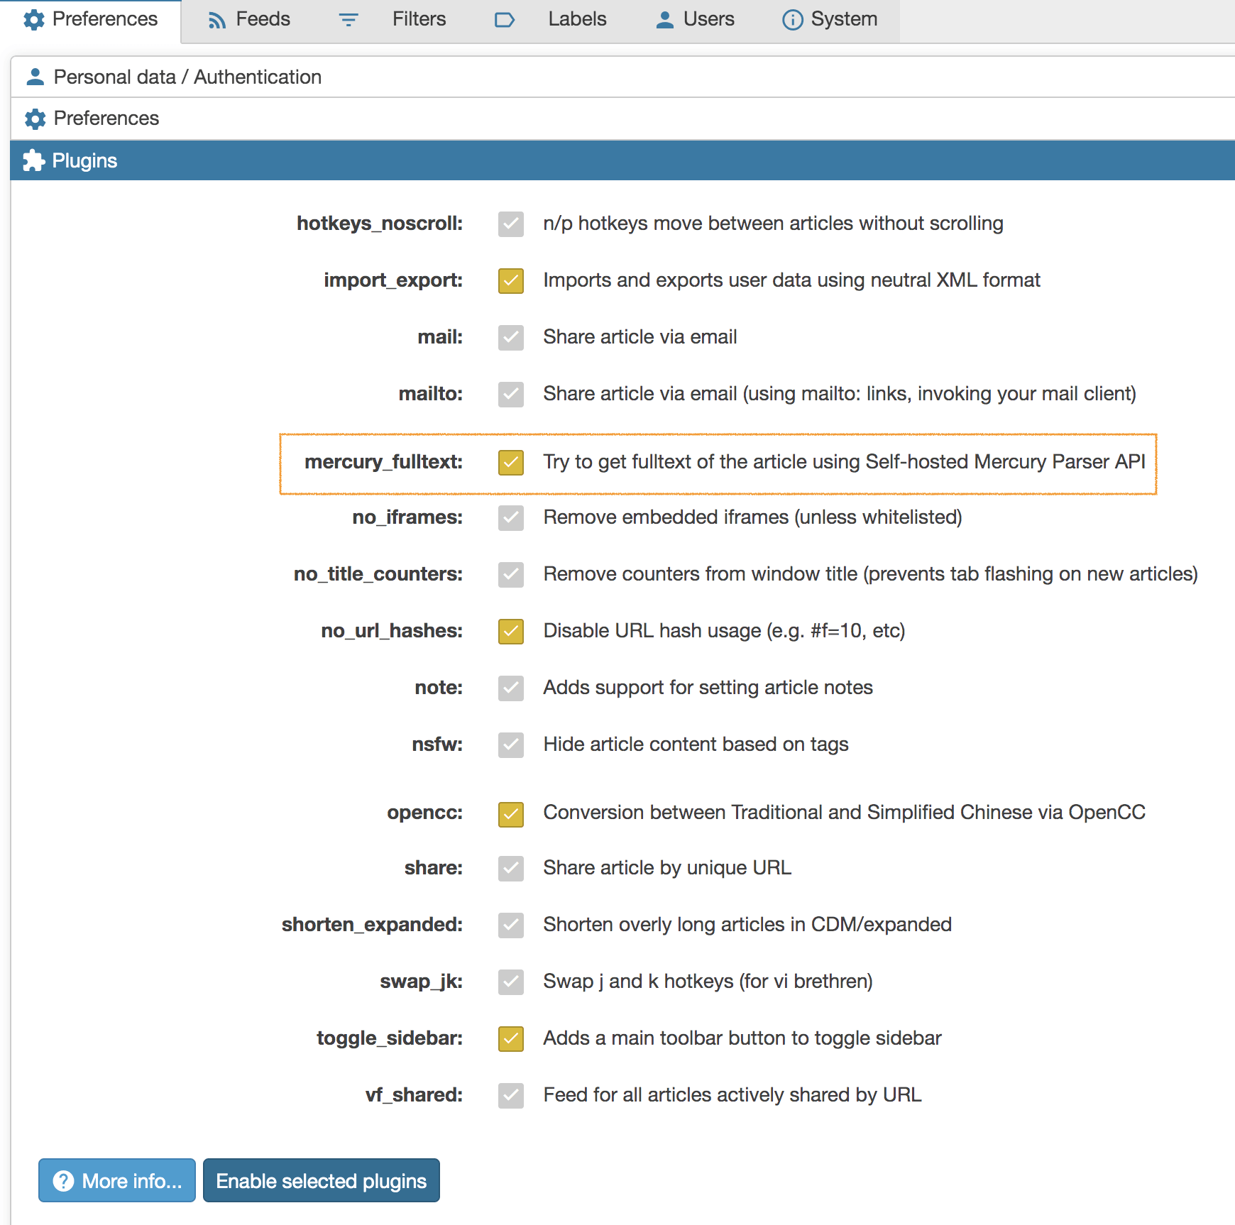
Task: Click the toggle_sidebar label
Action: (x=390, y=1038)
